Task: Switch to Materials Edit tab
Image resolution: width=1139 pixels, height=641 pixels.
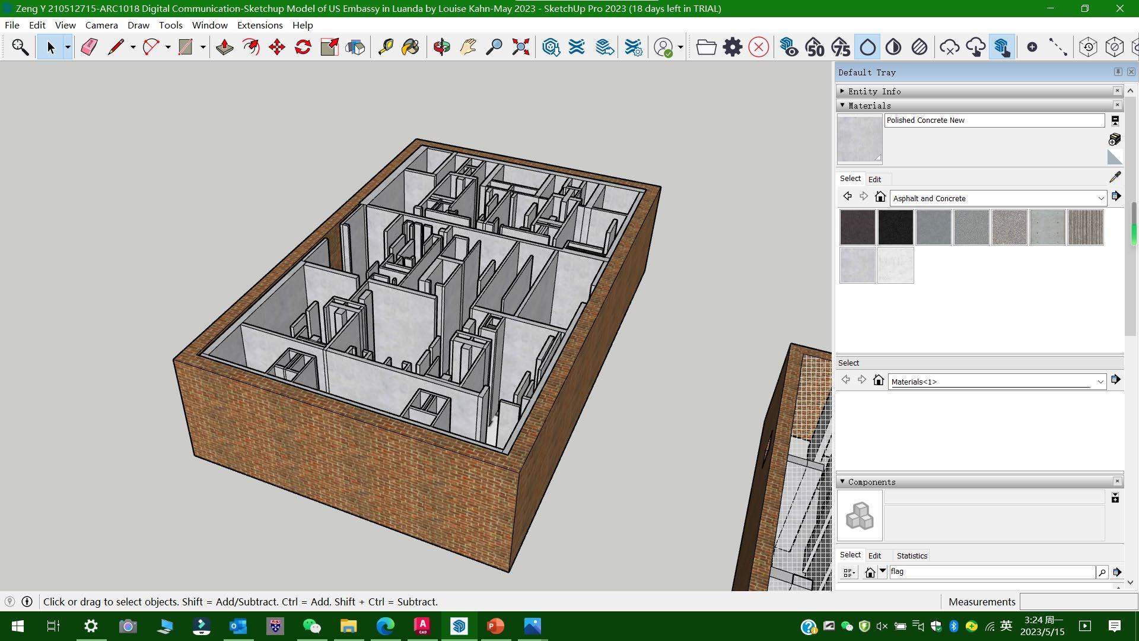Action: (x=874, y=179)
